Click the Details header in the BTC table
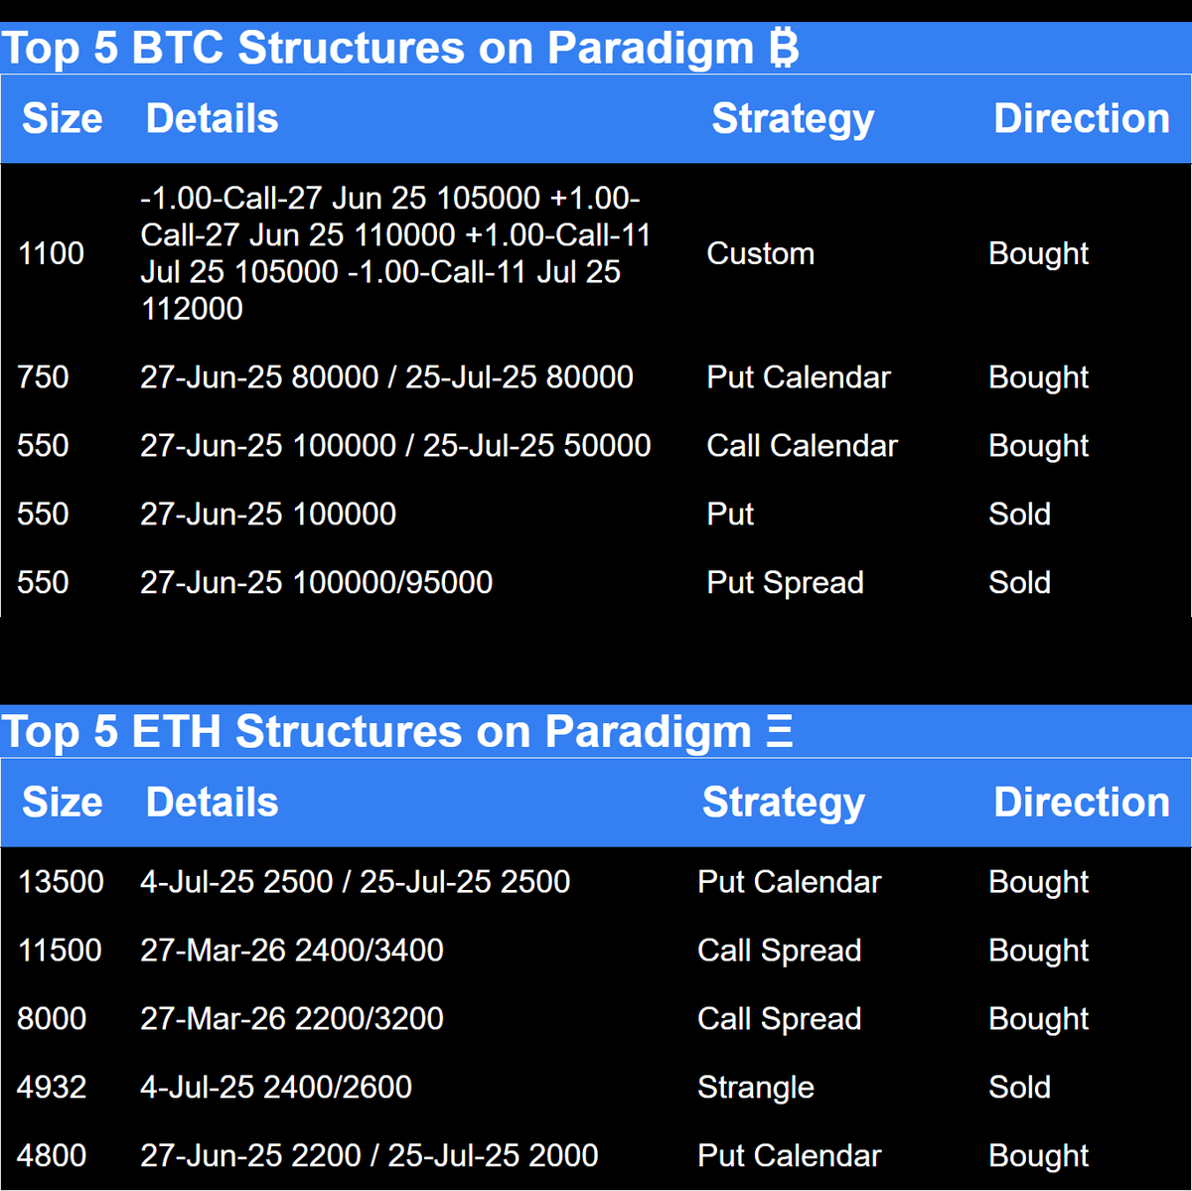The width and height of the screenshot is (1192, 1191). point(212,118)
